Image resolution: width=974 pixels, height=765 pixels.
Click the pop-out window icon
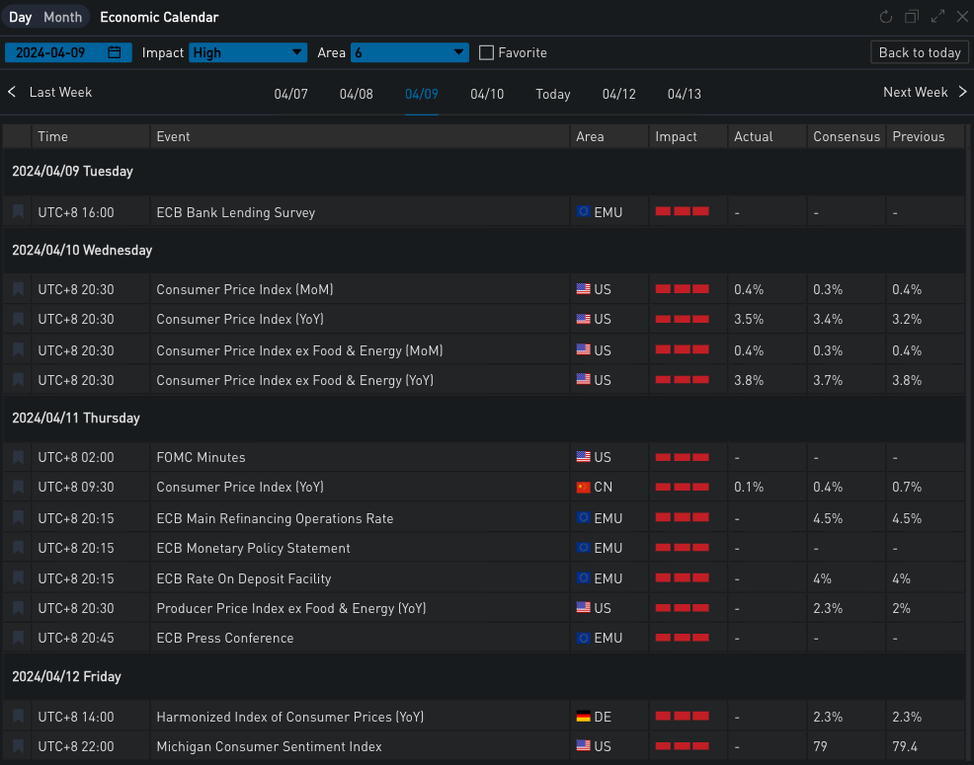912,17
